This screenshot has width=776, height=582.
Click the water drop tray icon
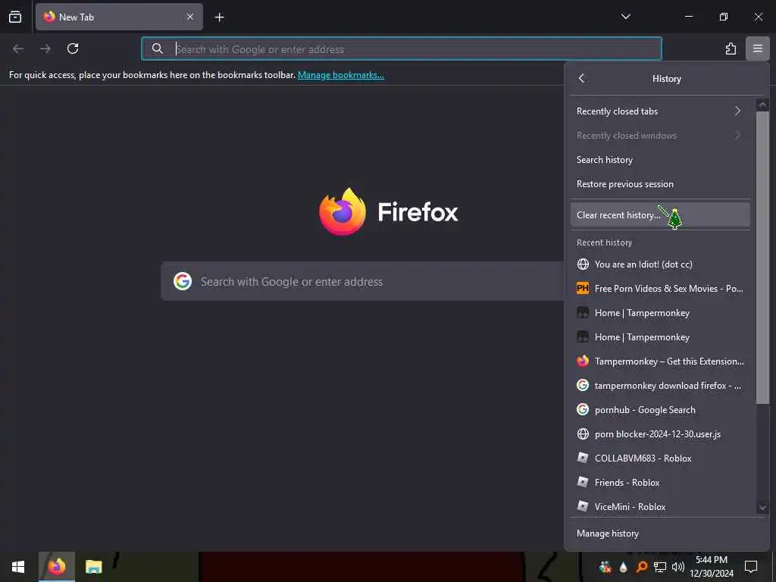click(x=623, y=567)
